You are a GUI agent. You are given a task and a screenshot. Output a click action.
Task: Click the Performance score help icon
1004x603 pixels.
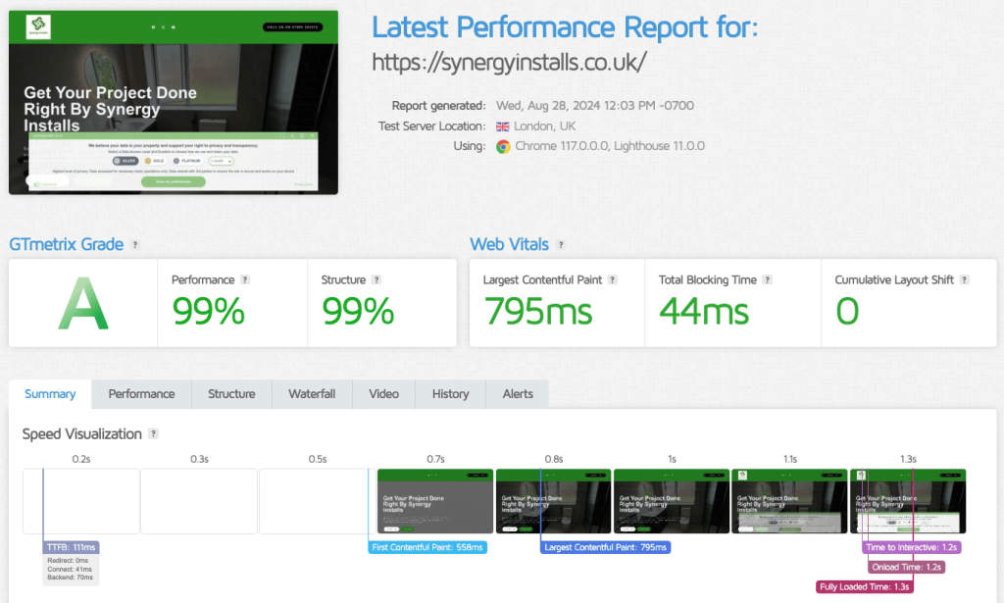click(x=244, y=279)
